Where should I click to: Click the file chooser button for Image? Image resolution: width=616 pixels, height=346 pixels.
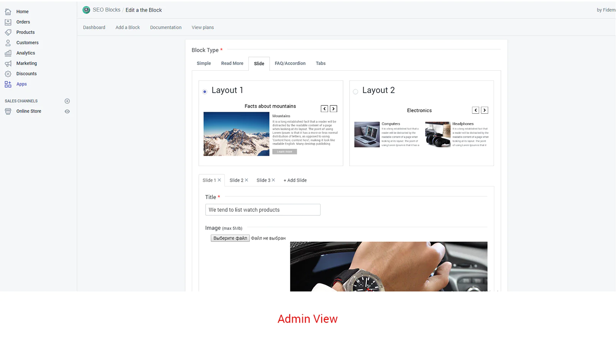(x=230, y=238)
